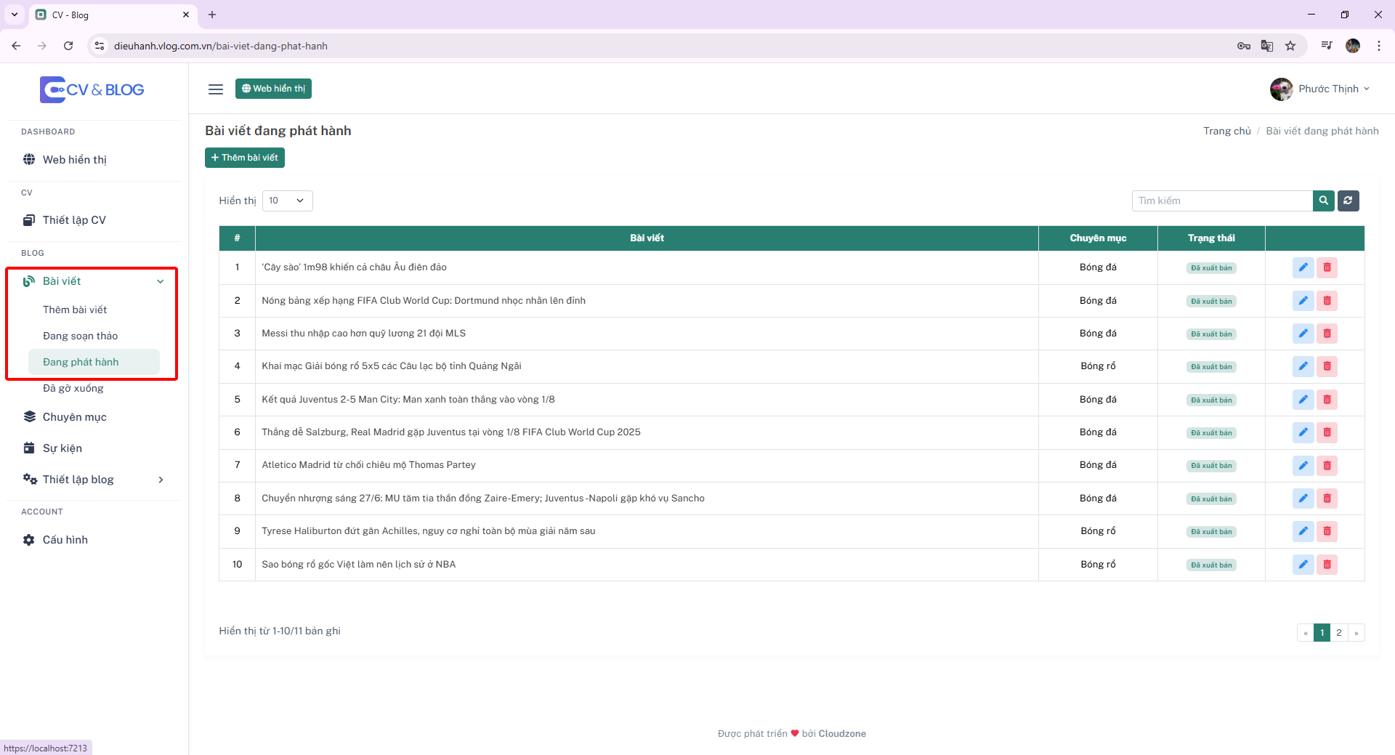Viewport: 1395px width, 755px height.
Task: Click the search magnifier icon button
Action: pyautogui.click(x=1323, y=201)
